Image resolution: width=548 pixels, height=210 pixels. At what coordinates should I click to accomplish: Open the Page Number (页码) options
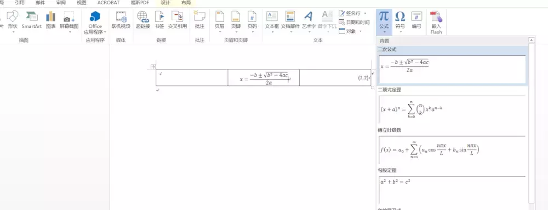coord(252,20)
